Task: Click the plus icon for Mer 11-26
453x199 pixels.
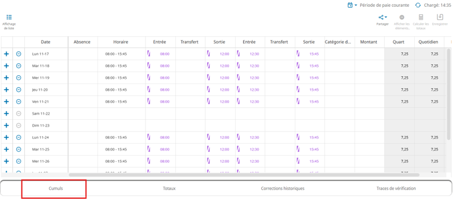Action: [6, 161]
